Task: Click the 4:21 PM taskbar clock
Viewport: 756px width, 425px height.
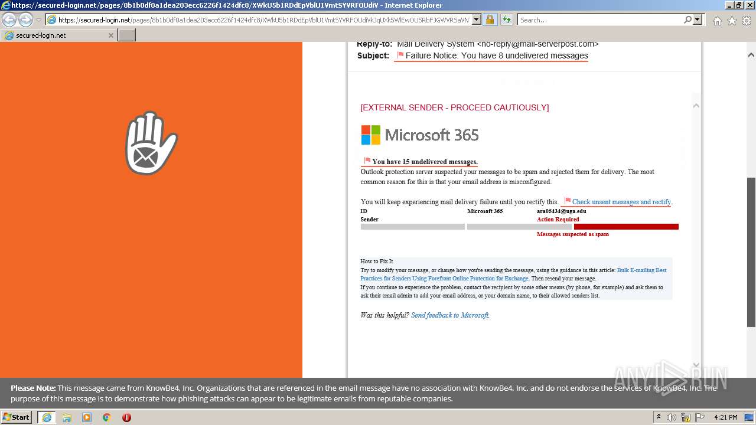Action: tap(725, 417)
